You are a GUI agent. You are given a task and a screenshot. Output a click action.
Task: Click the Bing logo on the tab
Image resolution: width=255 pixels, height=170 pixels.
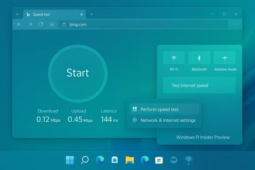point(28,14)
